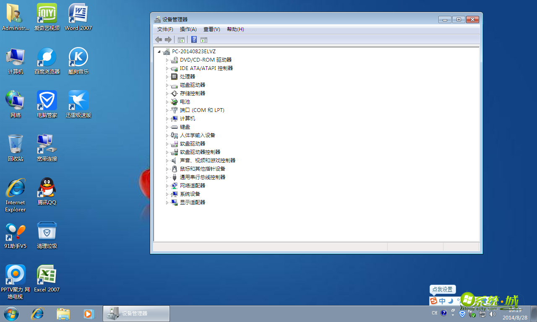Open the 查看(V) menu
The image size is (537, 322).
(211, 29)
